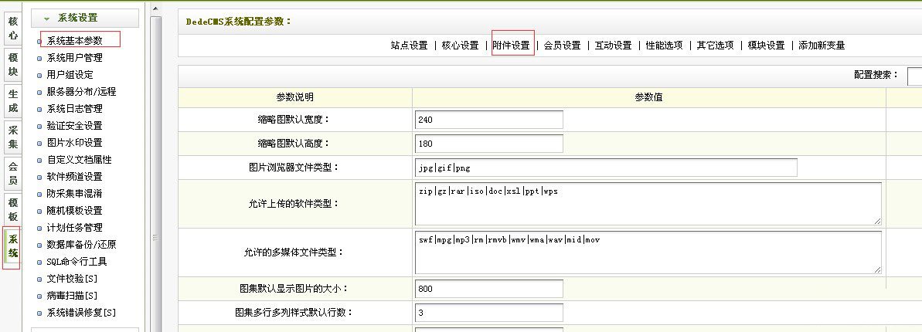Switch to 模块 vertical tab
The height and width of the screenshot is (332, 922).
click(x=13, y=65)
